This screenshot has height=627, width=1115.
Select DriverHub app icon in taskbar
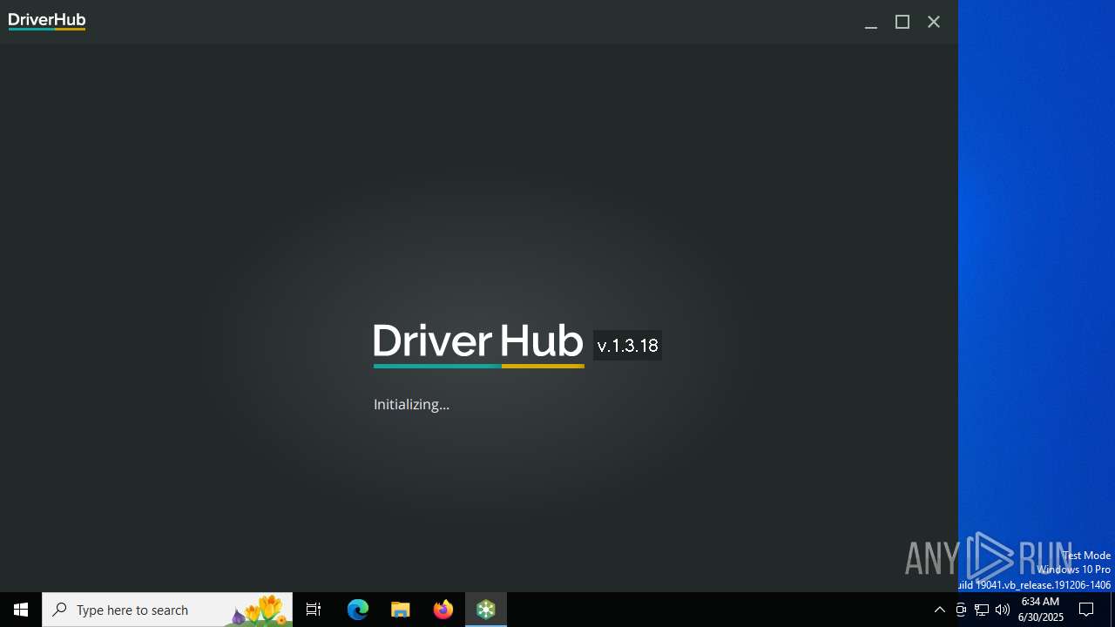(486, 610)
